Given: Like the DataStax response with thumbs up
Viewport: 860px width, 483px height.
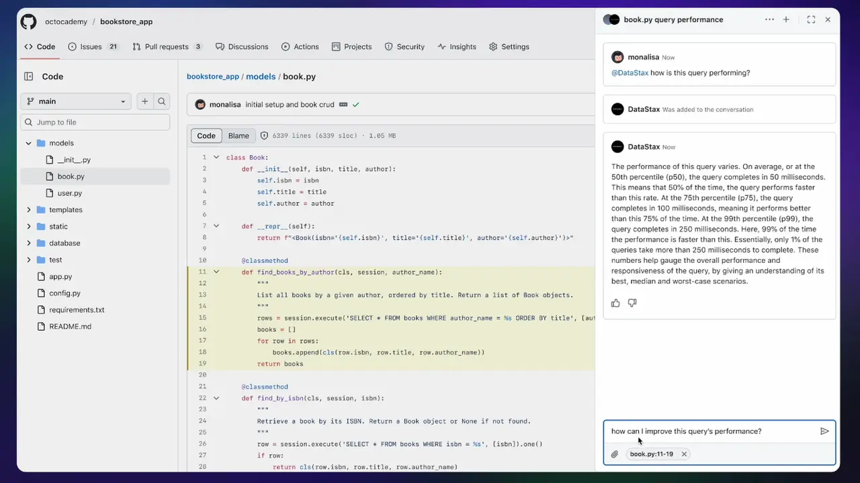Looking at the screenshot, I should (615, 303).
